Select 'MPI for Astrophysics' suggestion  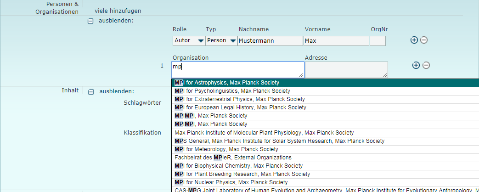pos(227,83)
